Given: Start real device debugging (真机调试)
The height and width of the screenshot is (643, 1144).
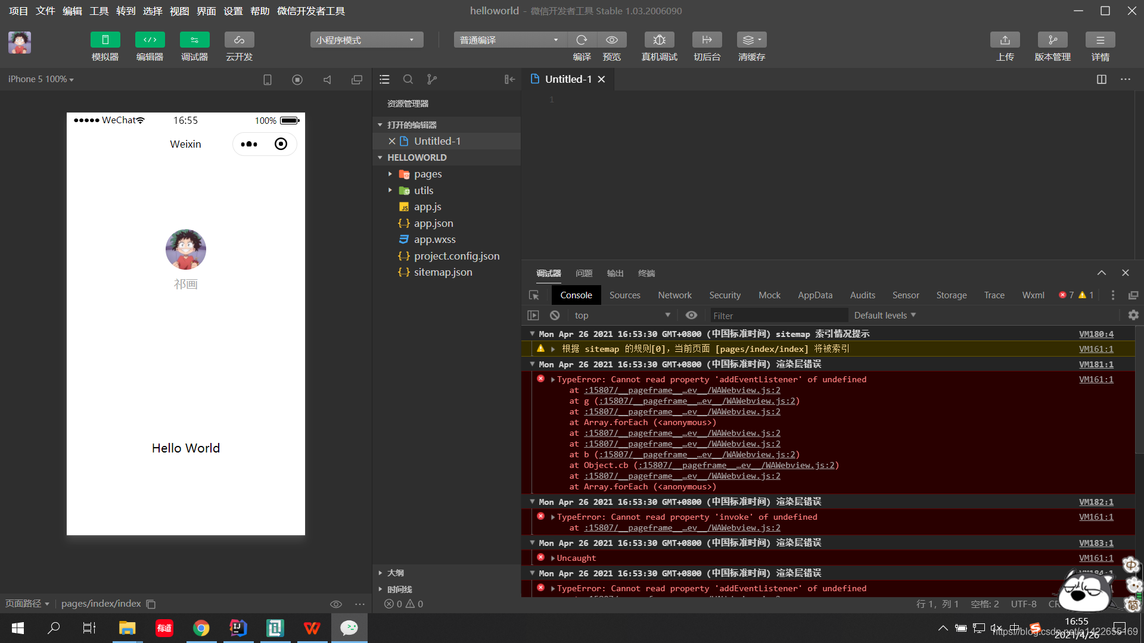Looking at the screenshot, I should click(659, 40).
